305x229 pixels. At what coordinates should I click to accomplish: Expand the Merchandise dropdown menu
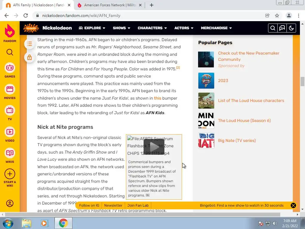coord(216,28)
